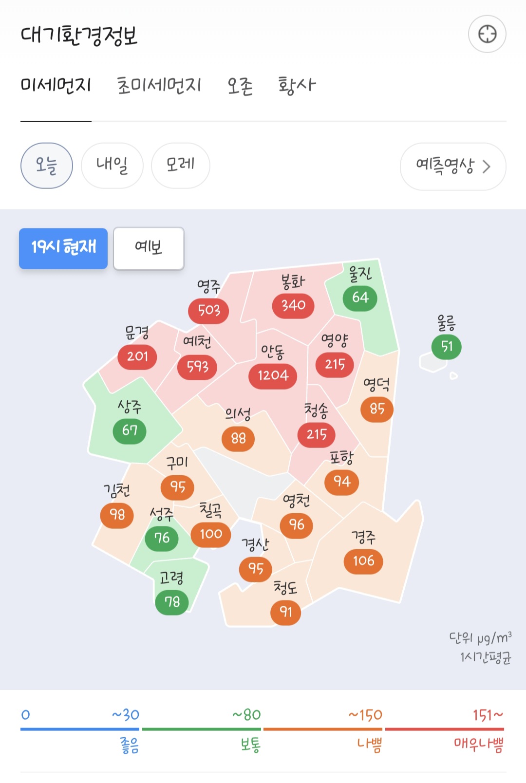This screenshot has width=526, height=783.
Task: Switch map to 예보 view
Action: pyautogui.click(x=149, y=248)
